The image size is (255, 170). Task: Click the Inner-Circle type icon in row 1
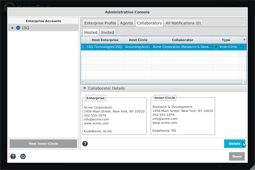pyautogui.click(x=216, y=47)
